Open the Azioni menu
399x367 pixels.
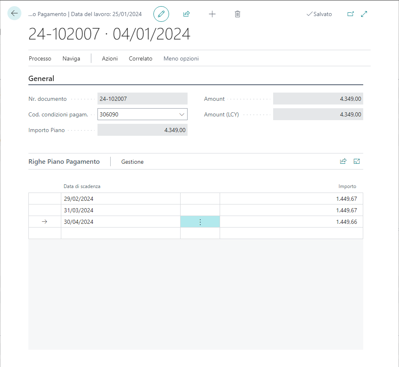[x=110, y=58]
